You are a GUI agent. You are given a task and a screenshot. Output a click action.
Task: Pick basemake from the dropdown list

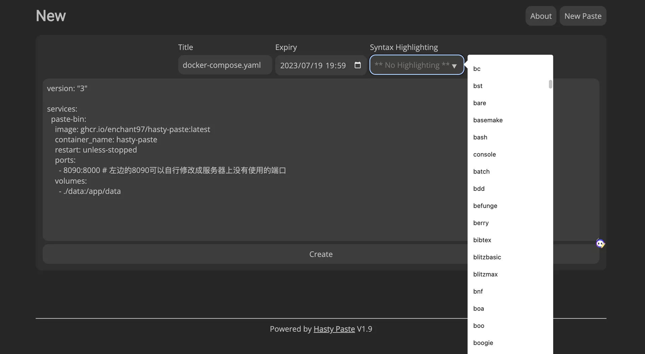[x=488, y=120]
